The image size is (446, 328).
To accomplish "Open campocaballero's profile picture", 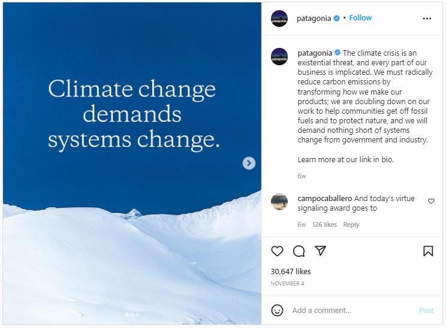I will click(279, 202).
